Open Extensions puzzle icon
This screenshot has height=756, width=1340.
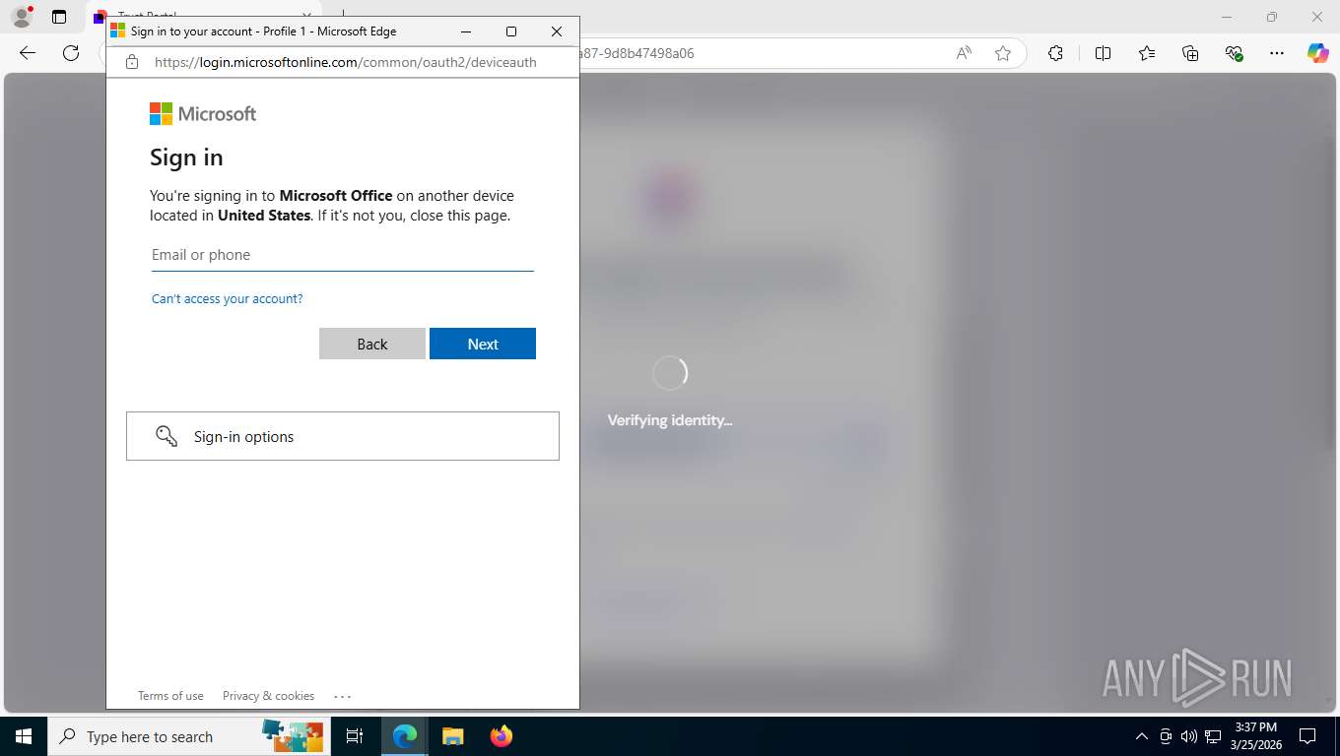click(x=1055, y=53)
